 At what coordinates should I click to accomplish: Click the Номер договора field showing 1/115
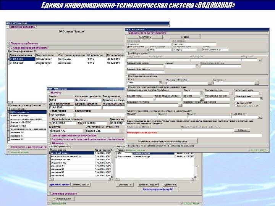160,50
